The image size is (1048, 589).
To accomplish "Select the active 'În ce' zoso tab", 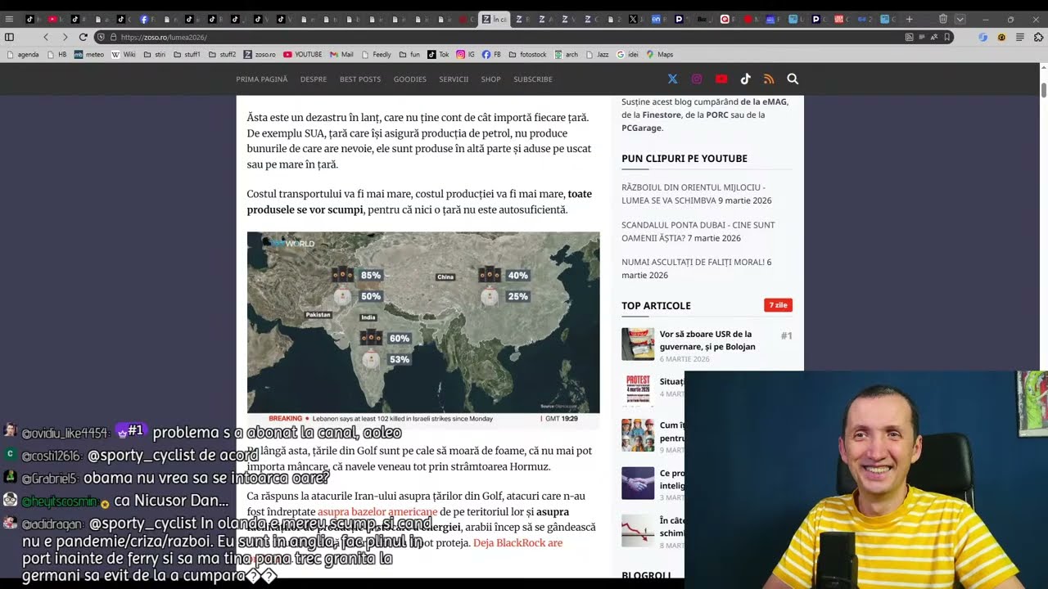I will pyautogui.click(x=495, y=19).
